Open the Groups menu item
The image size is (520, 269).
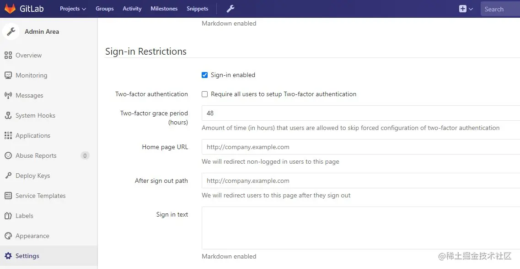coord(104,9)
